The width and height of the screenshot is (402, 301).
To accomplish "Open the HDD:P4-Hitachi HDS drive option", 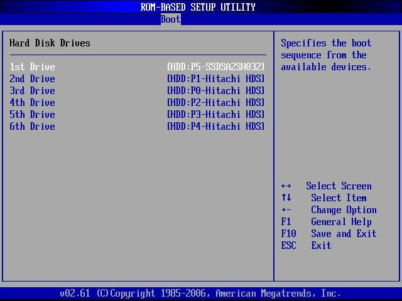I will (215, 126).
